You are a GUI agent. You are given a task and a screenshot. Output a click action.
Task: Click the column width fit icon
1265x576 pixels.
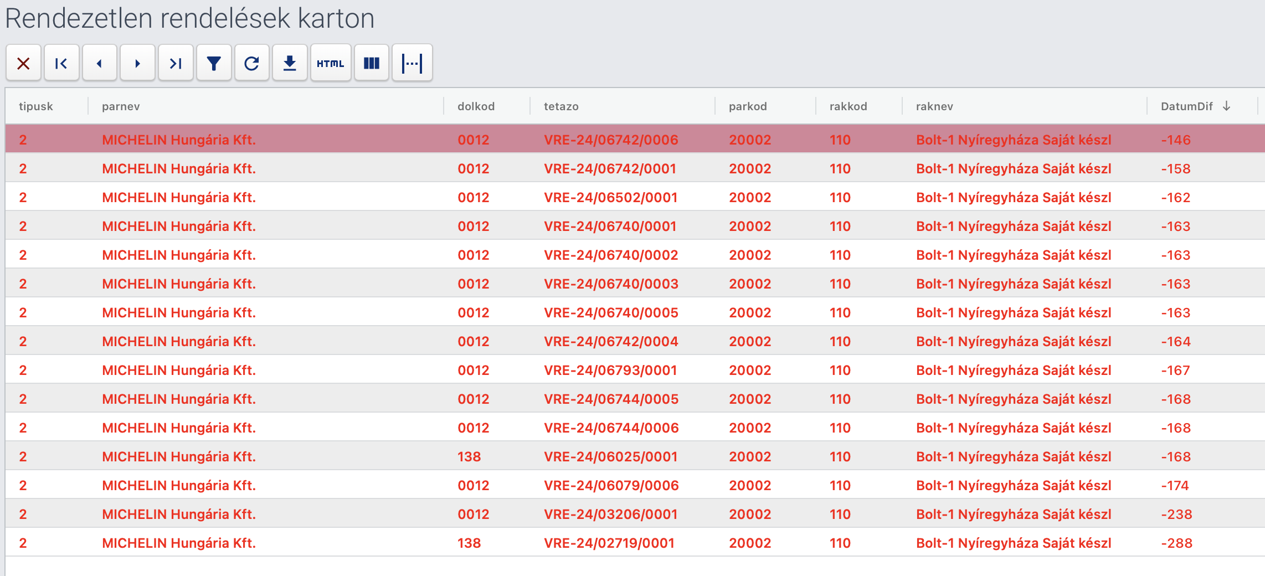(412, 63)
